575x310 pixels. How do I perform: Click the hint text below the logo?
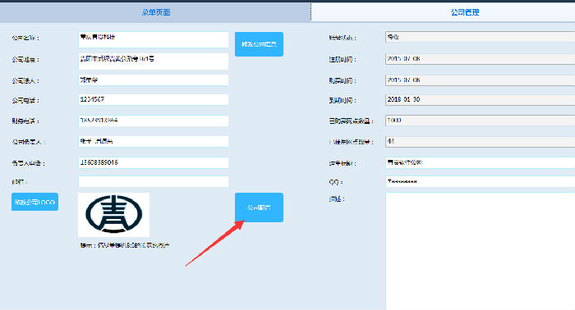click(x=125, y=245)
